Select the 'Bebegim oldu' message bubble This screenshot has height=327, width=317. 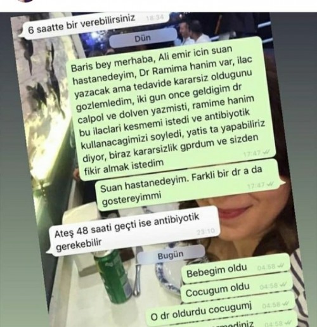(236, 269)
